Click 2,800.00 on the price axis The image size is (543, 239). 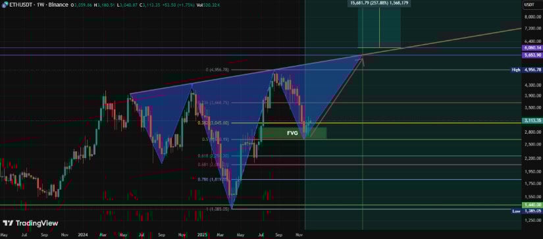click(532, 132)
